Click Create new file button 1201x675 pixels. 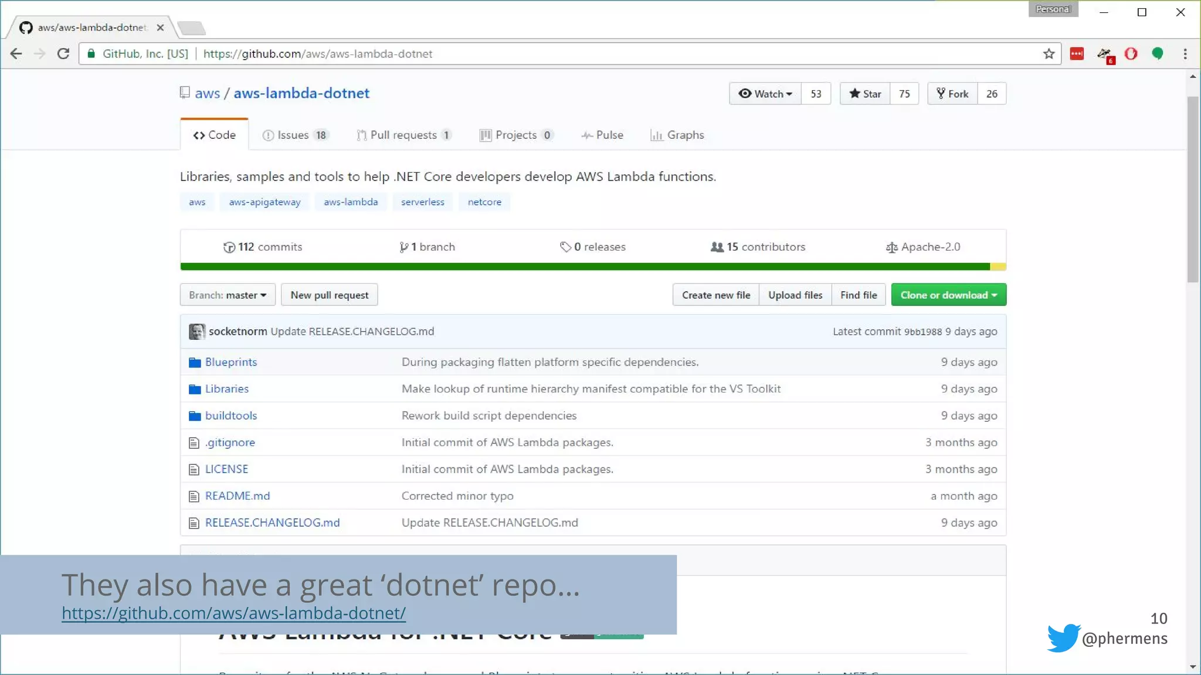point(716,295)
